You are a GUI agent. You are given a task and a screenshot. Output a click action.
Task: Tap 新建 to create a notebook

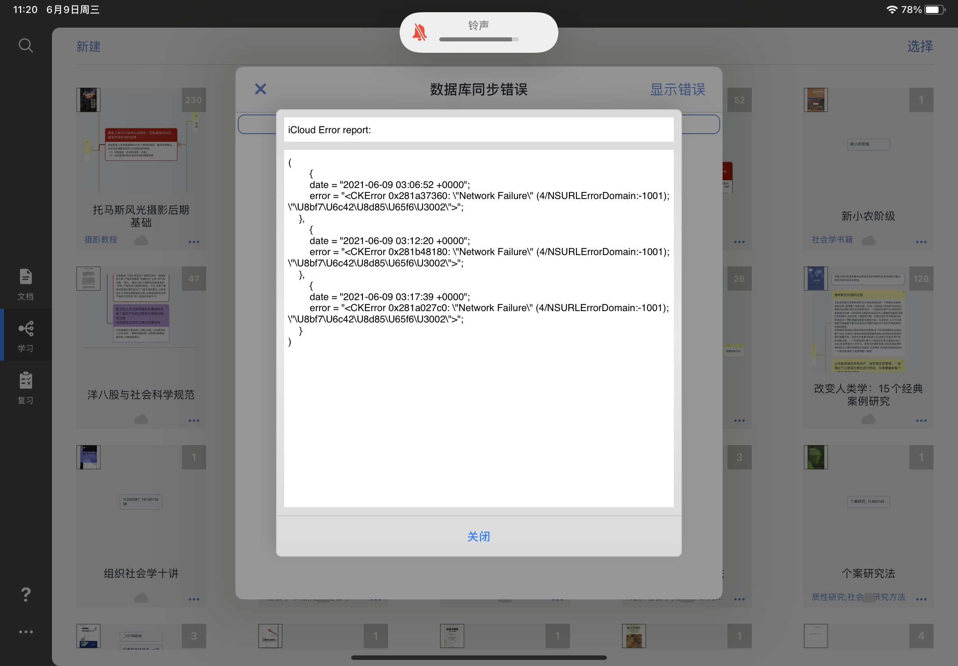(x=88, y=46)
